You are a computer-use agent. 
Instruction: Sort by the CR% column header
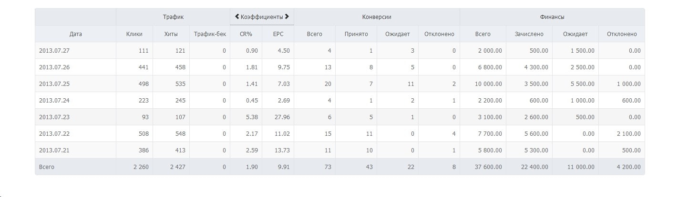coord(246,34)
